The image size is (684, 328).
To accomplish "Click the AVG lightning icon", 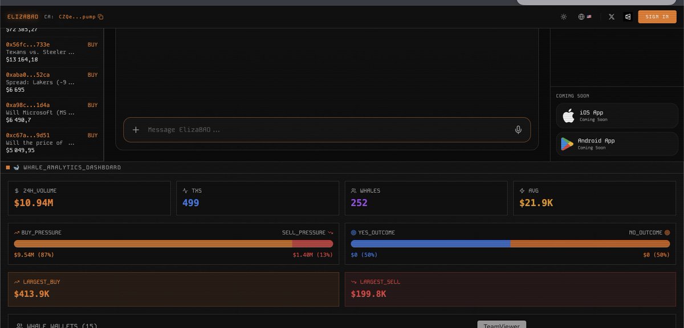I will click(x=522, y=191).
